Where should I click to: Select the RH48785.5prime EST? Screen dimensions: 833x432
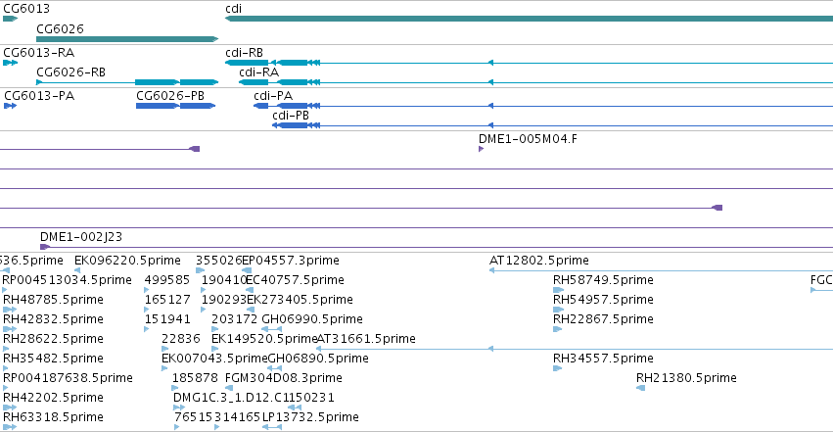(10, 310)
